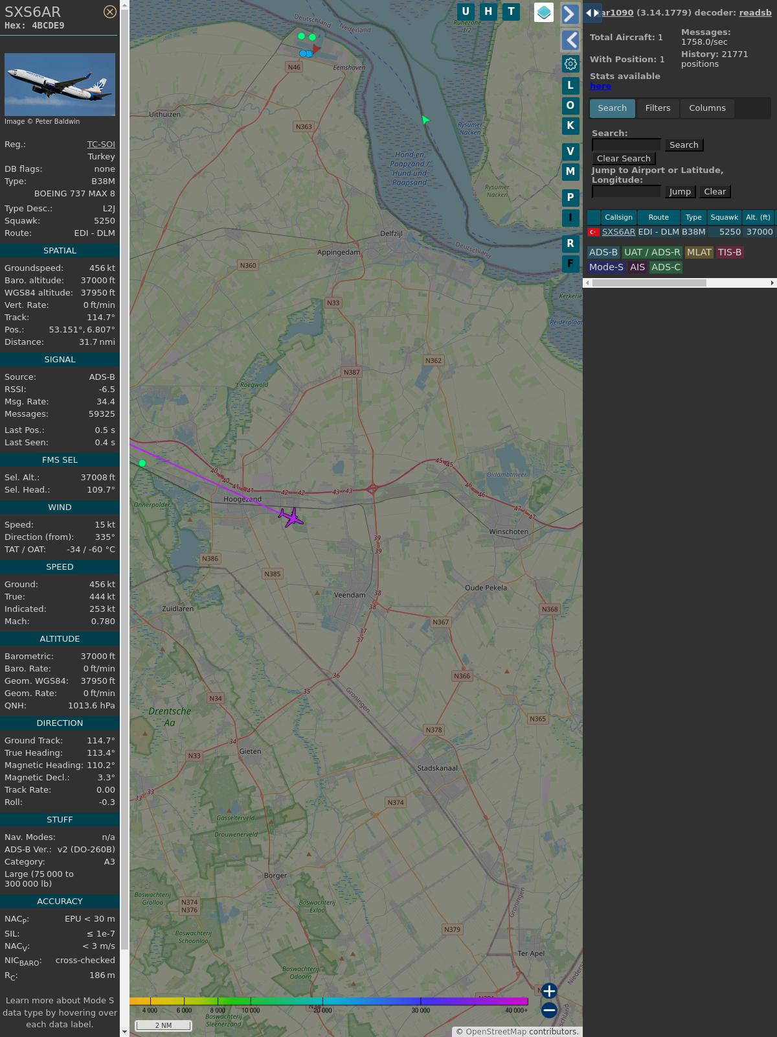Screen dimensions: 777x1037
Task: Click the Search button beside the field
Action: pyautogui.click(x=684, y=145)
